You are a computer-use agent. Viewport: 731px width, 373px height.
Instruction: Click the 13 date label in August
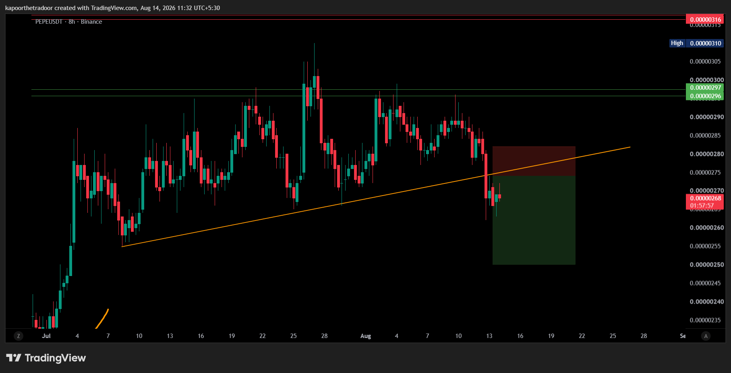[489, 336]
